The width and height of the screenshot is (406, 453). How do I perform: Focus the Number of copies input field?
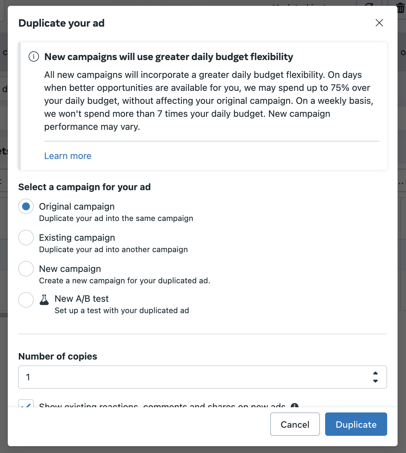(x=195, y=377)
